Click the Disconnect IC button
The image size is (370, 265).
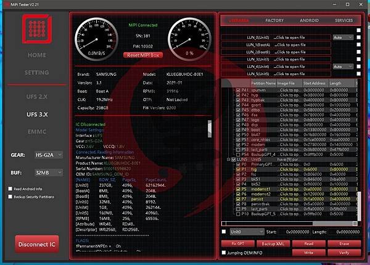[x=37, y=244]
